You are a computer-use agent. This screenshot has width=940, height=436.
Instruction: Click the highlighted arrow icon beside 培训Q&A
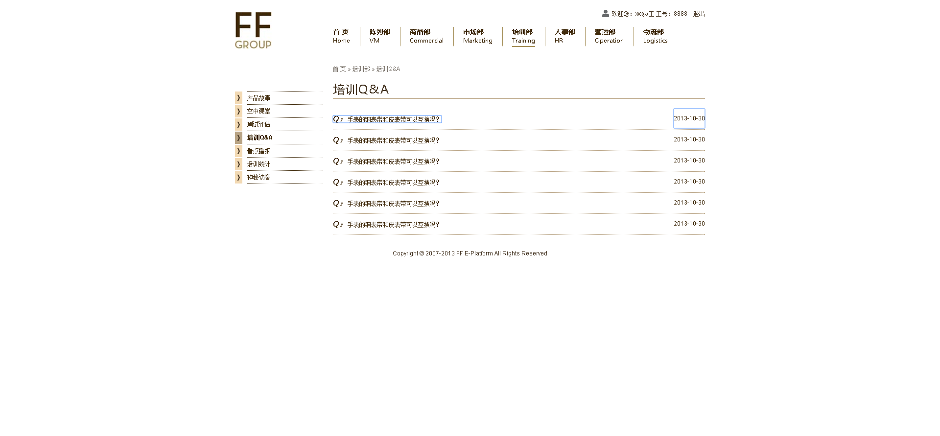[238, 138]
